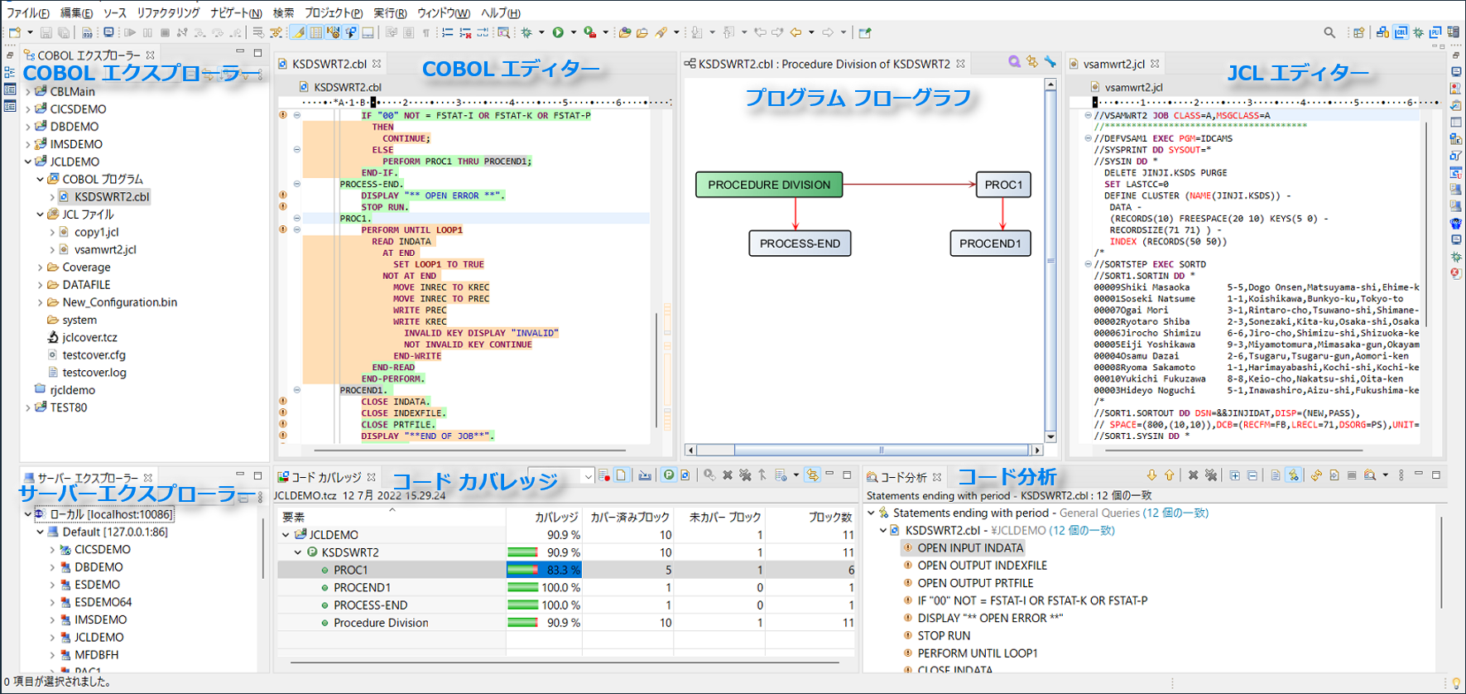Click the zoom magnifier in flow graph toolbar
The height and width of the screenshot is (694, 1466).
pos(1014,62)
